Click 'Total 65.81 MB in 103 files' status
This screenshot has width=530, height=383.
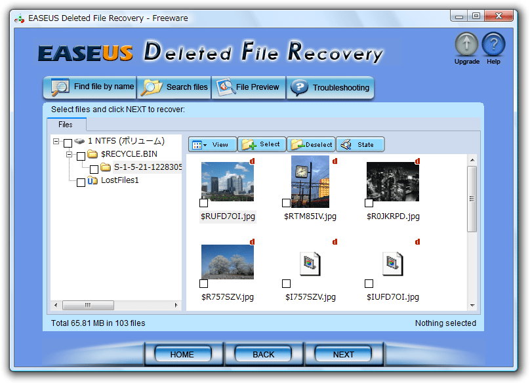click(x=98, y=323)
